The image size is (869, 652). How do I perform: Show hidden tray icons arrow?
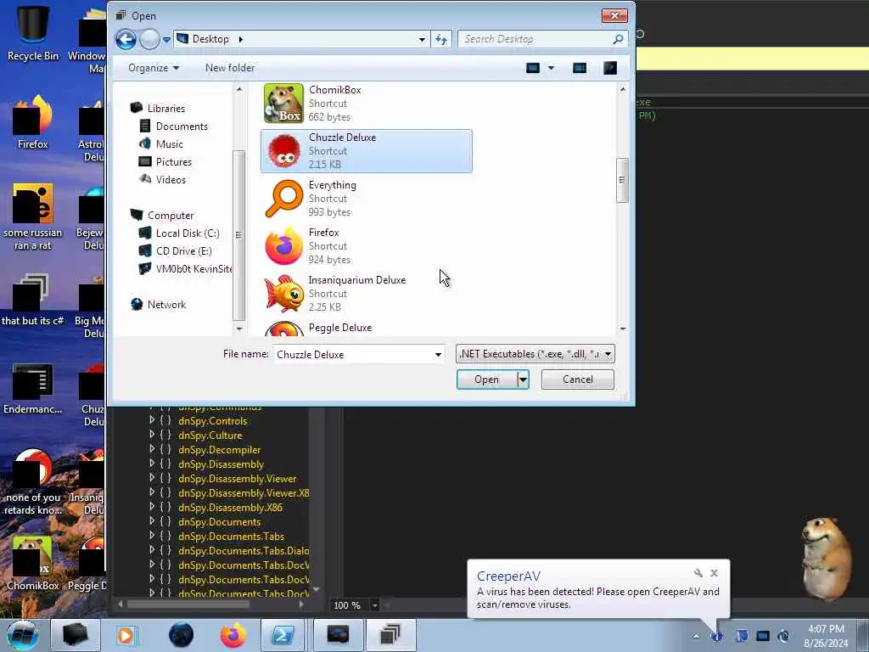pyautogui.click(x=696, y=637)
